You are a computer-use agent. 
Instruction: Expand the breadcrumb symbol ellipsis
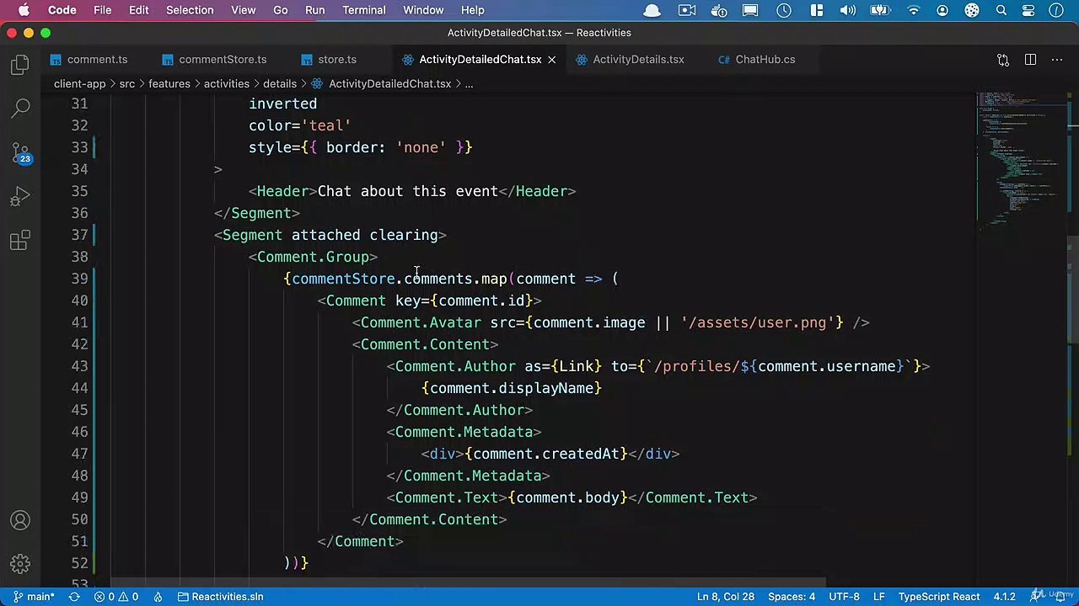click(x=469, y=83)
